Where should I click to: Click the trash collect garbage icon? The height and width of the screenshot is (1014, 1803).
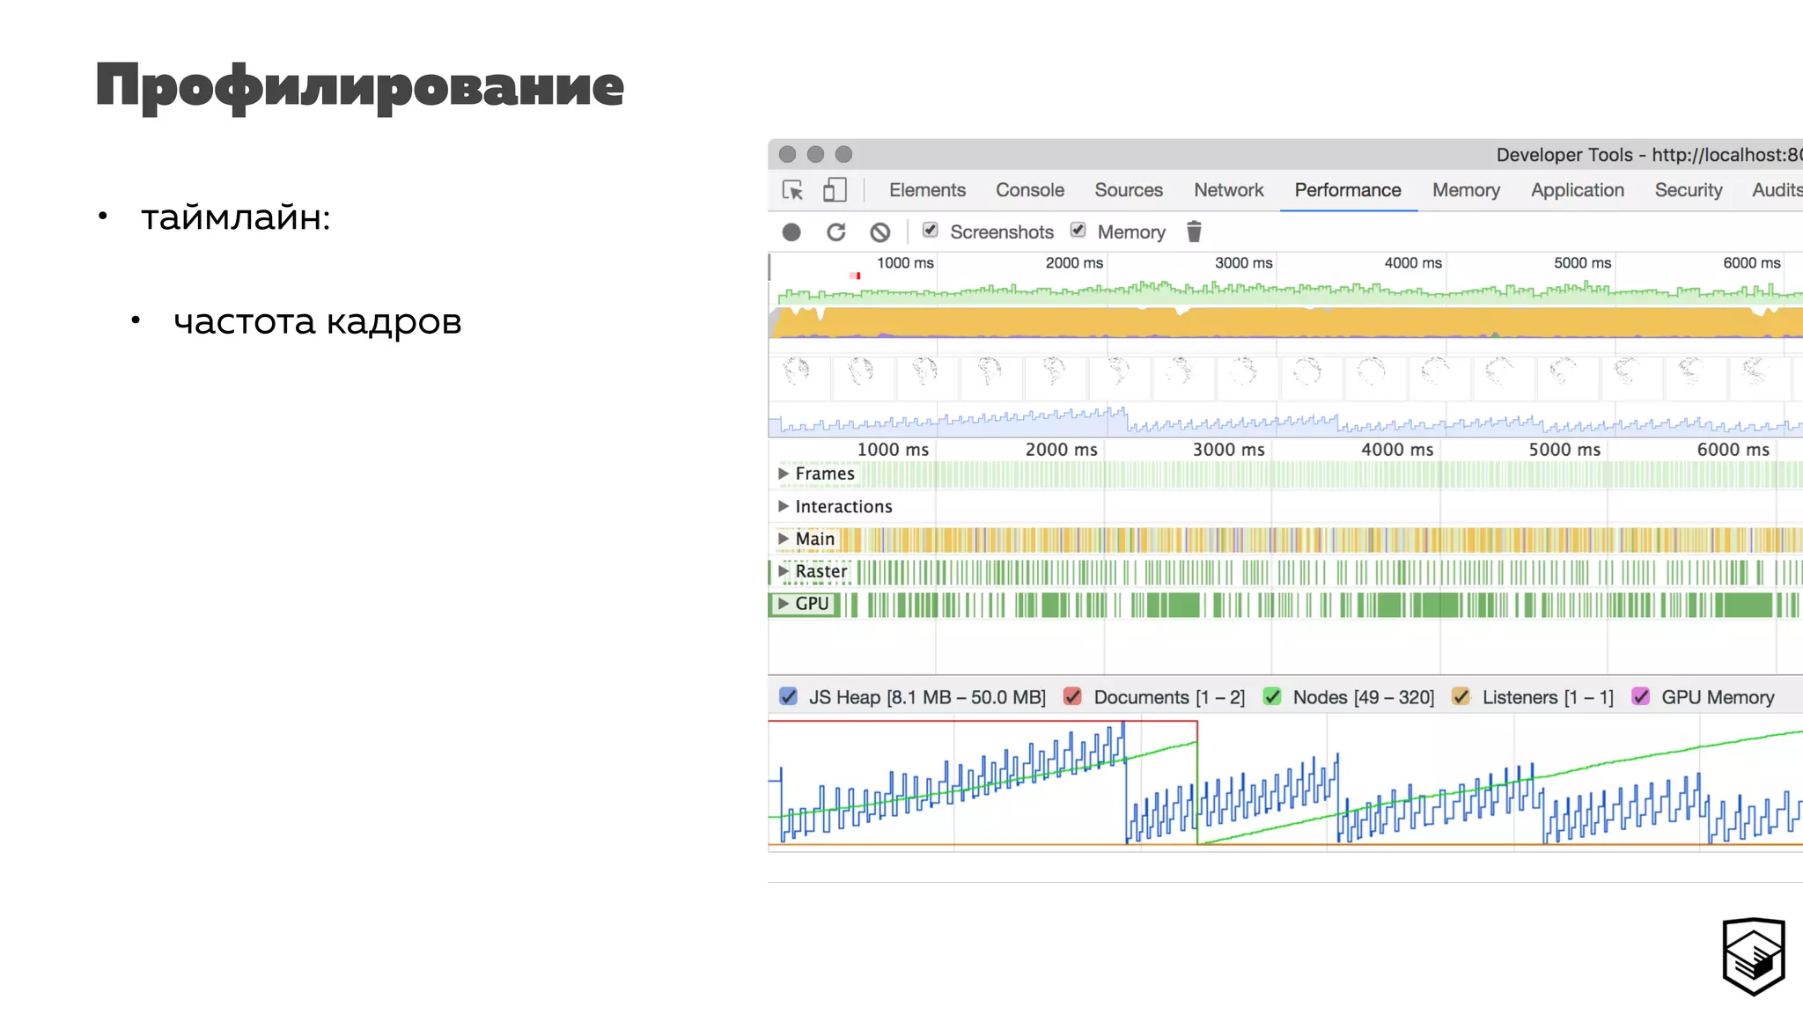(x=1194, y=231)
